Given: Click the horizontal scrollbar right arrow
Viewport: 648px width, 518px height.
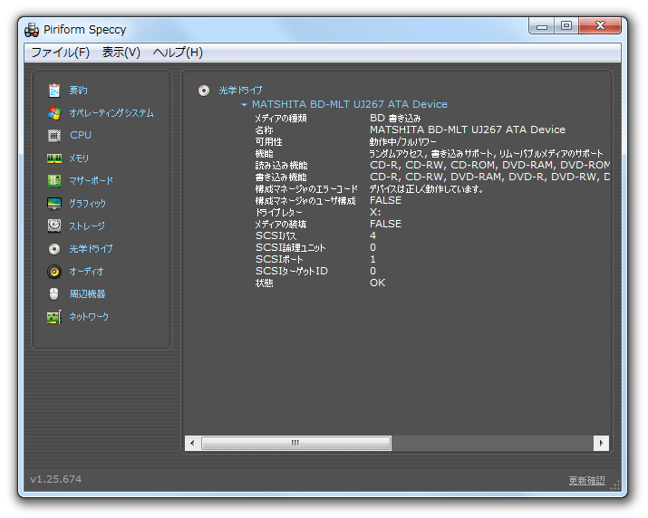Looking at the screenshot, I should (x=601, y=443).
